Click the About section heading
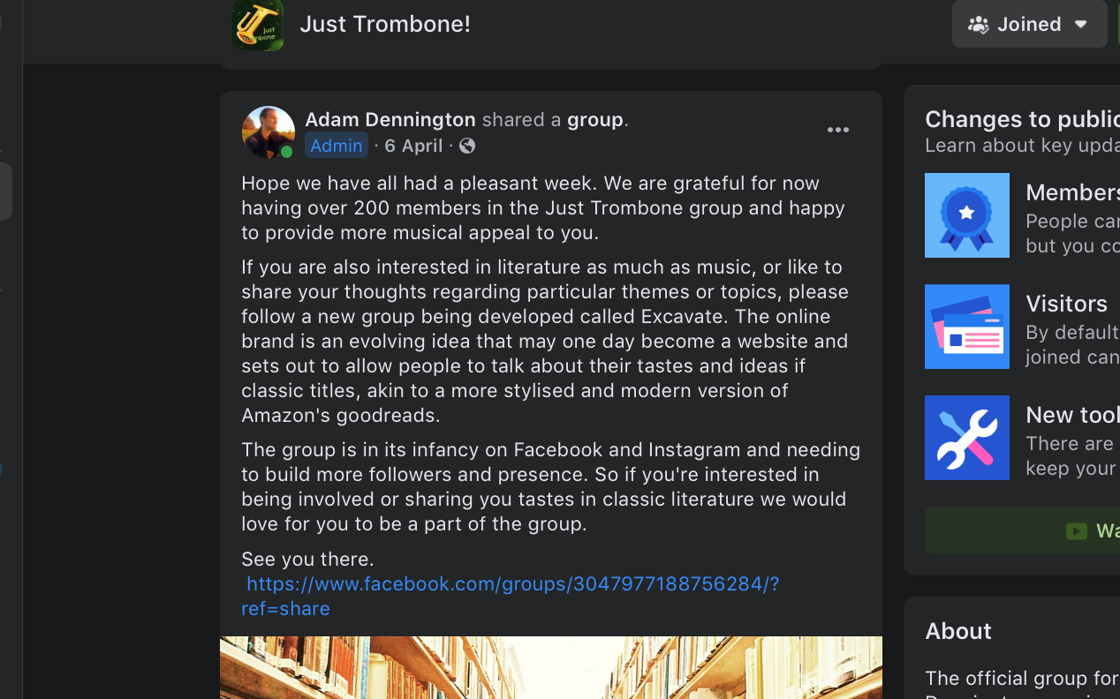1120x699 pixels. pyautogui.click(x=958, y=631)
